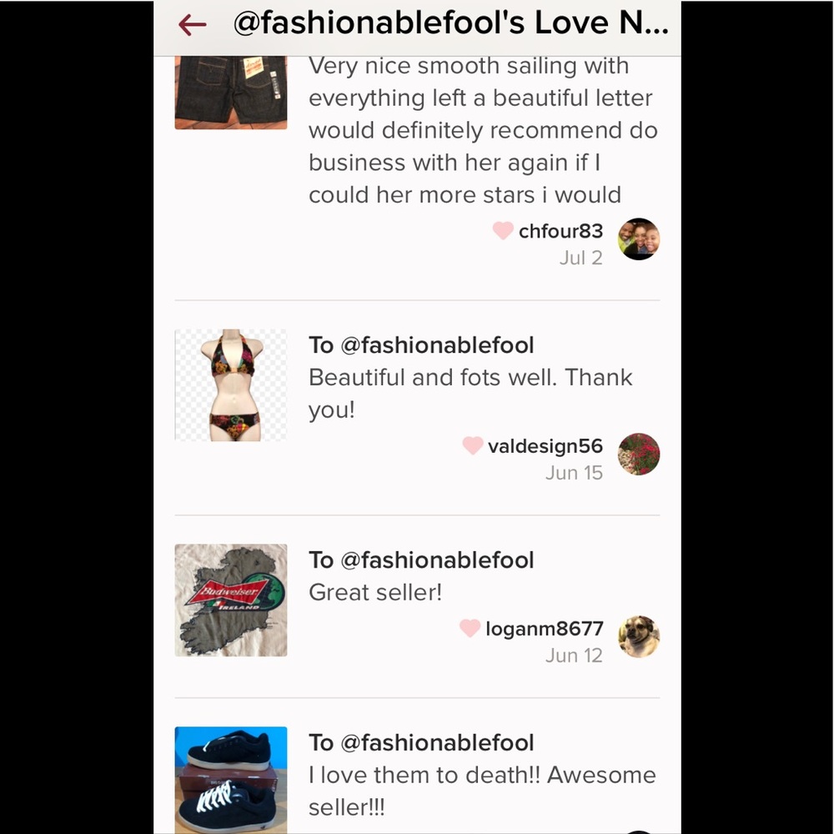The height and width of the screenshot is (834, 834).
Task: View the black sneakers listing thumbnail
Action: pyautogui.click(x=231, y=780)
